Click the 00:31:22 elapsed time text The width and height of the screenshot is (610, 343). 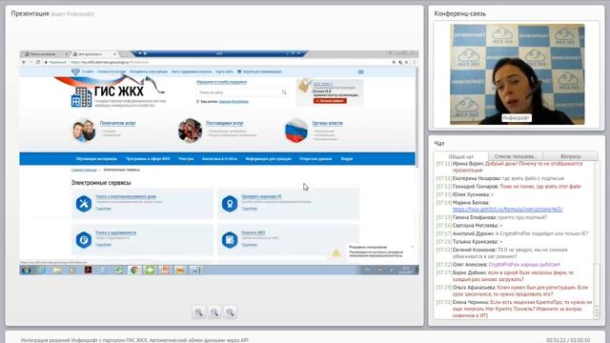click(x=555, y=340)
